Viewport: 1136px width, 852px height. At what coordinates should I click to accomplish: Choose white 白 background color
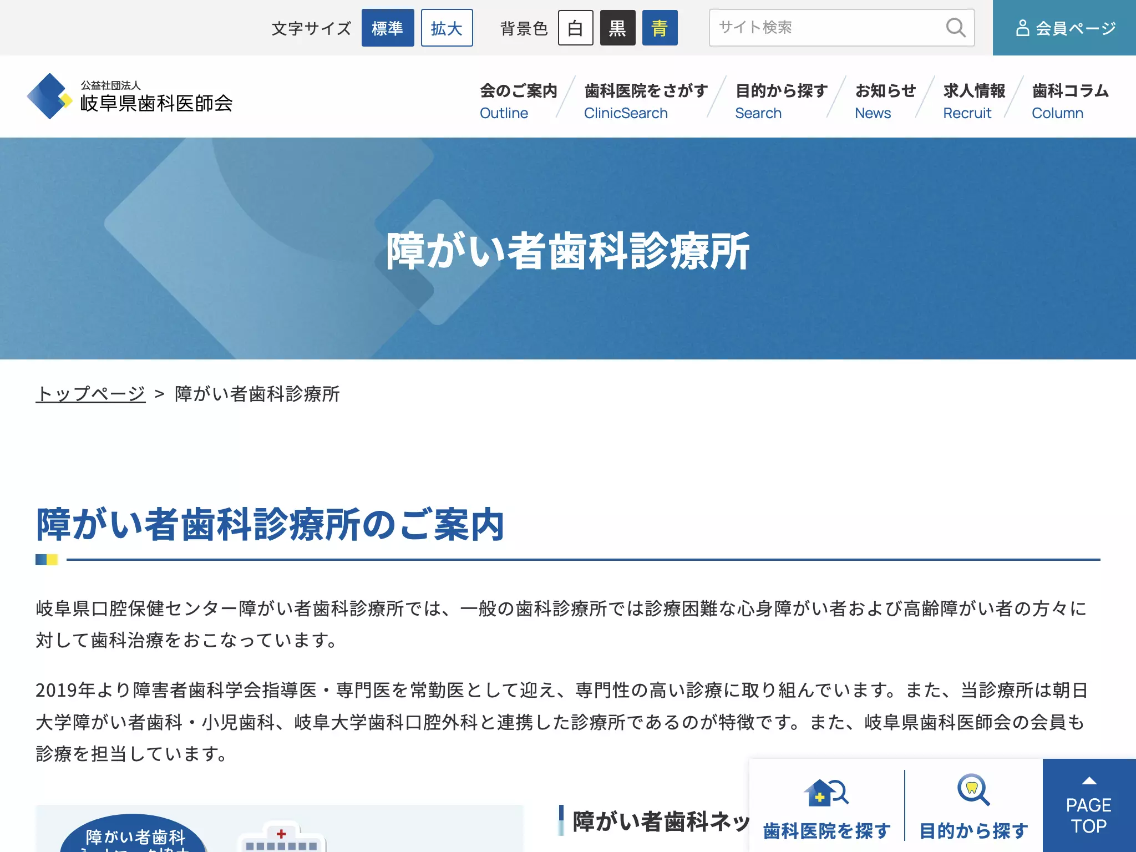tap(575, 28)
